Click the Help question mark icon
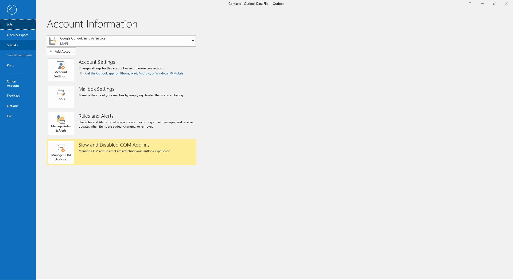This screenshot has width=513, height=280. pyautogui.click(x=470, y=4)
